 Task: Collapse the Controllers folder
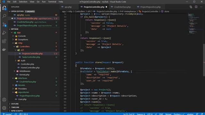click(14, 47)
